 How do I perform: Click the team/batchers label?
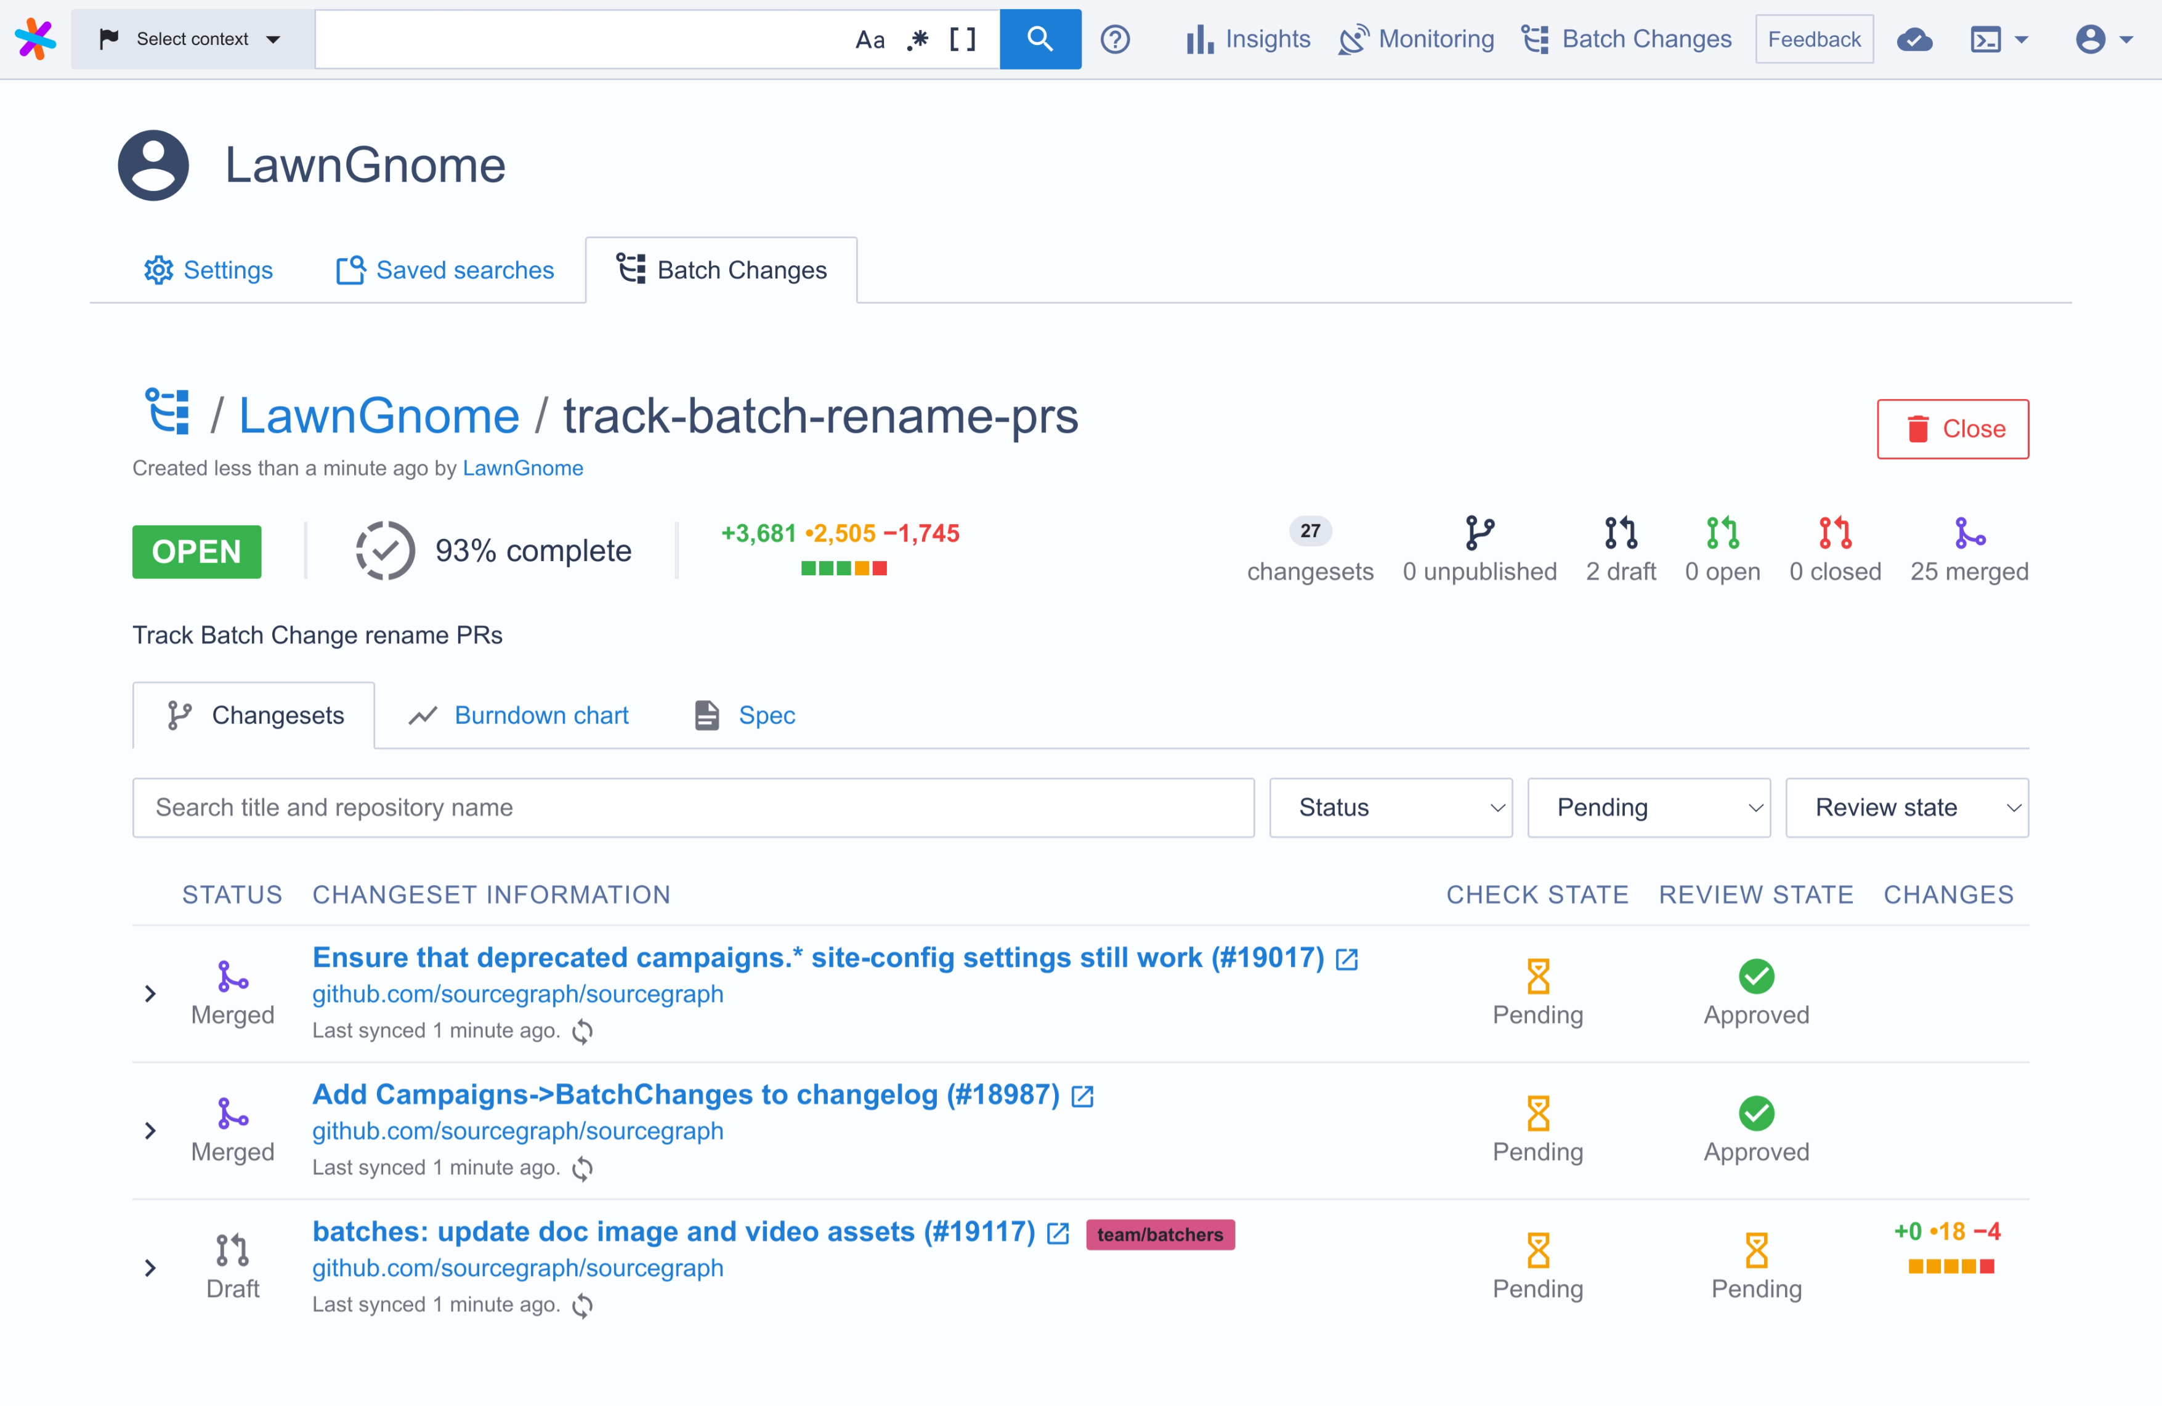(x=1160, y=1234)
